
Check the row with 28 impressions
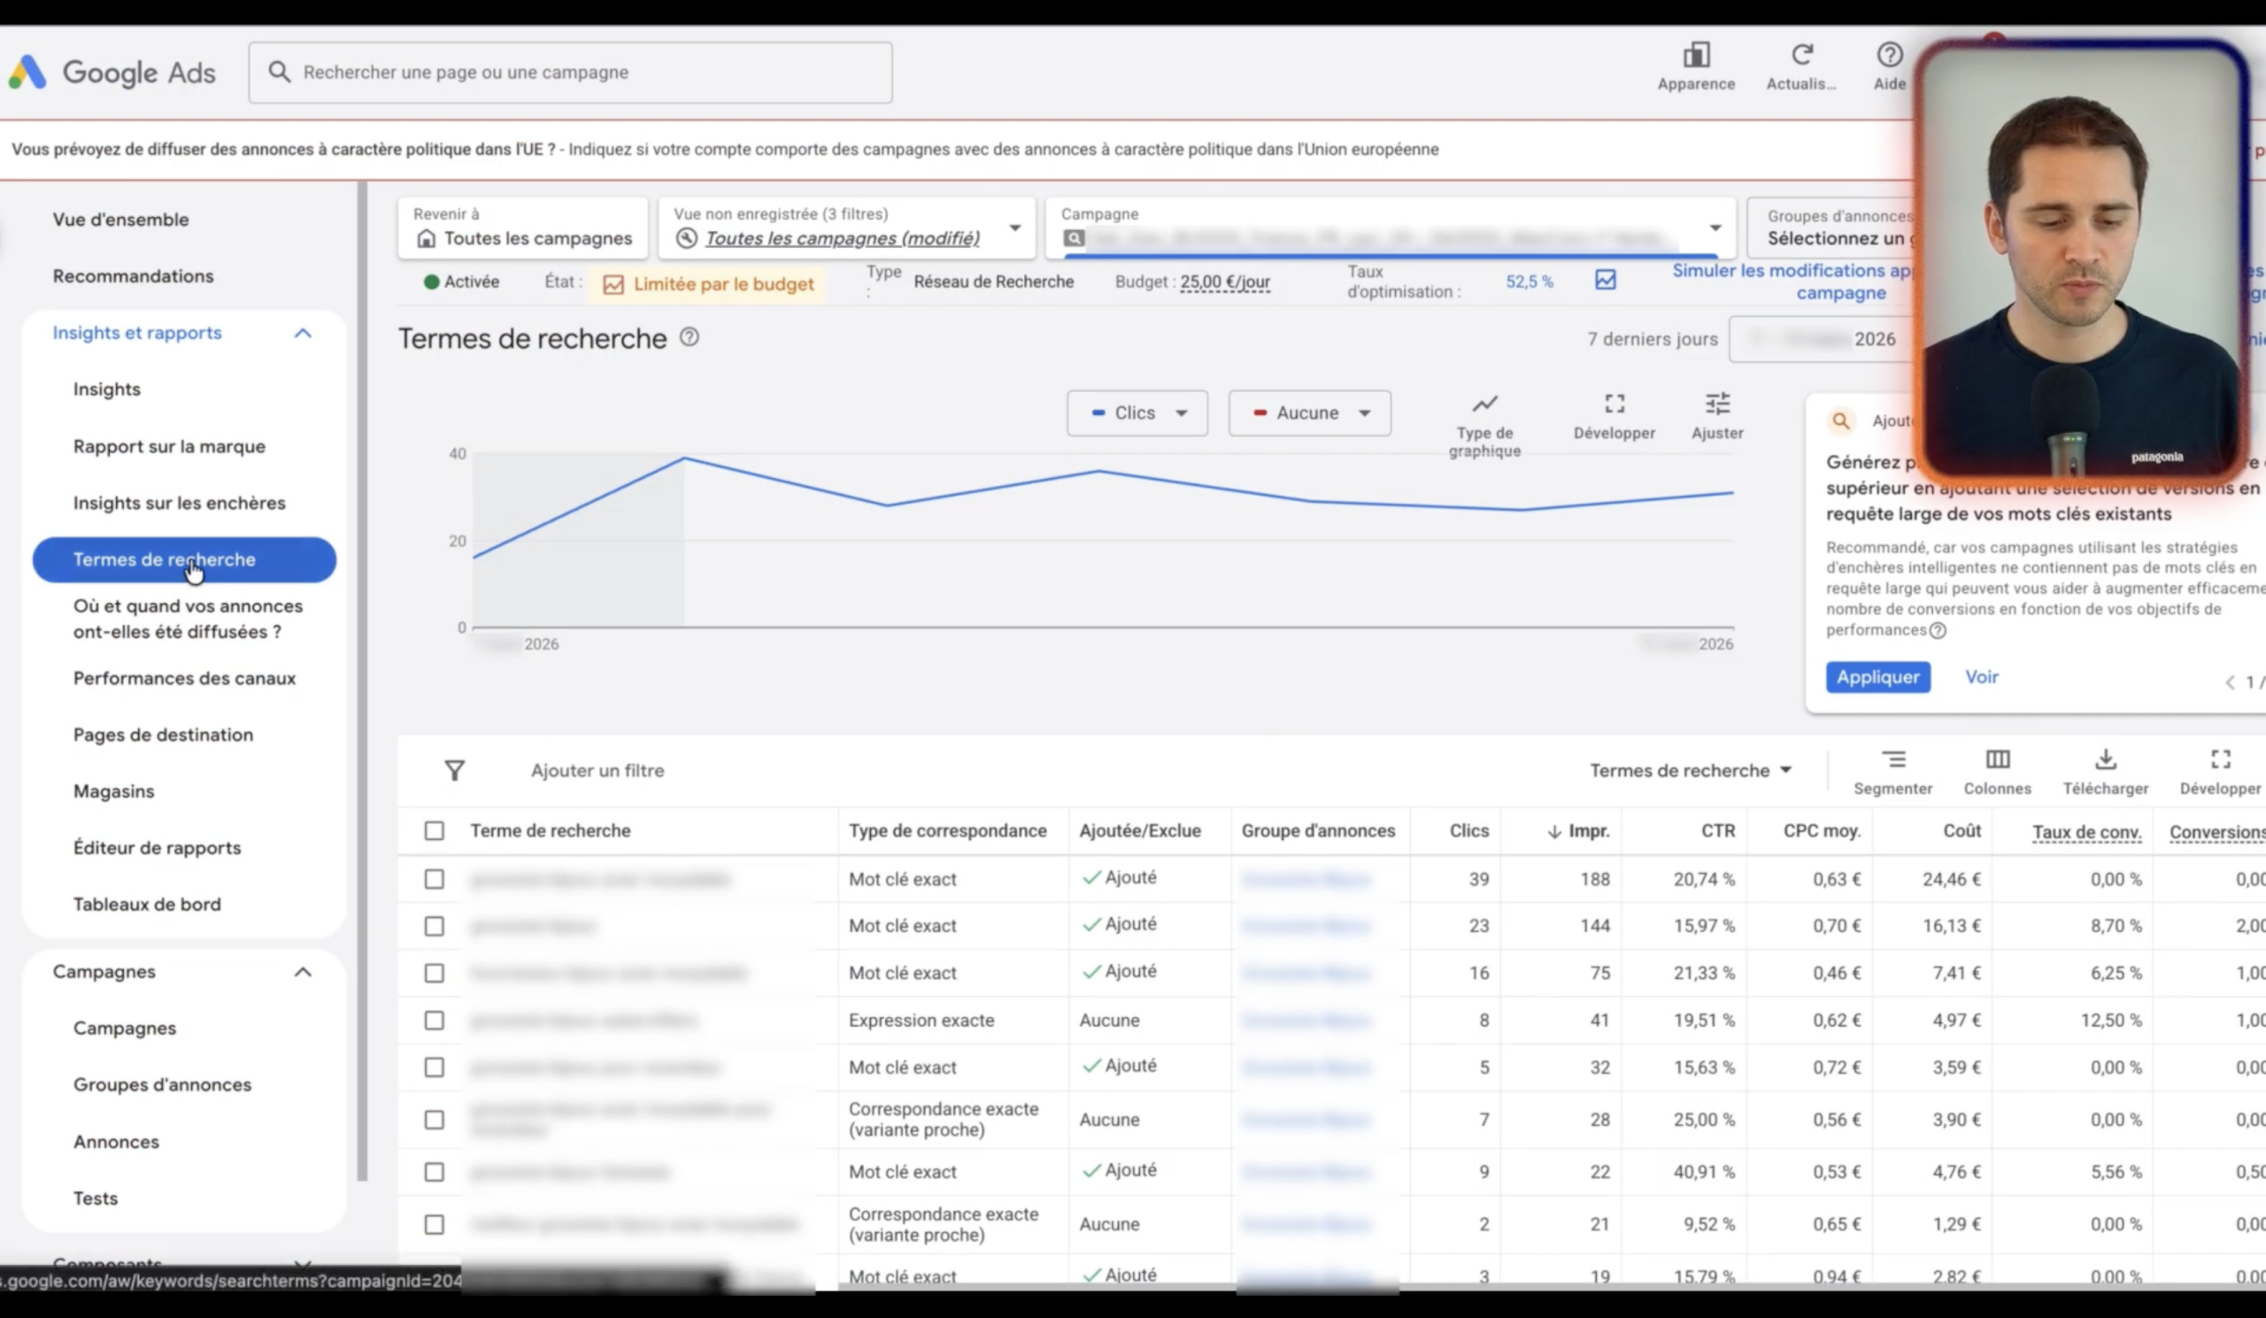(x=435, y=1120)
